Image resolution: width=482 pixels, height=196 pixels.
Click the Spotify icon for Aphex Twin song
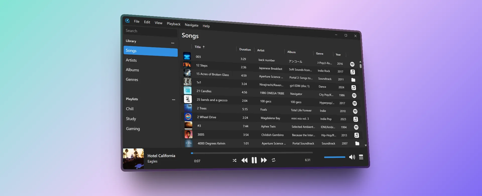(356, 127)
